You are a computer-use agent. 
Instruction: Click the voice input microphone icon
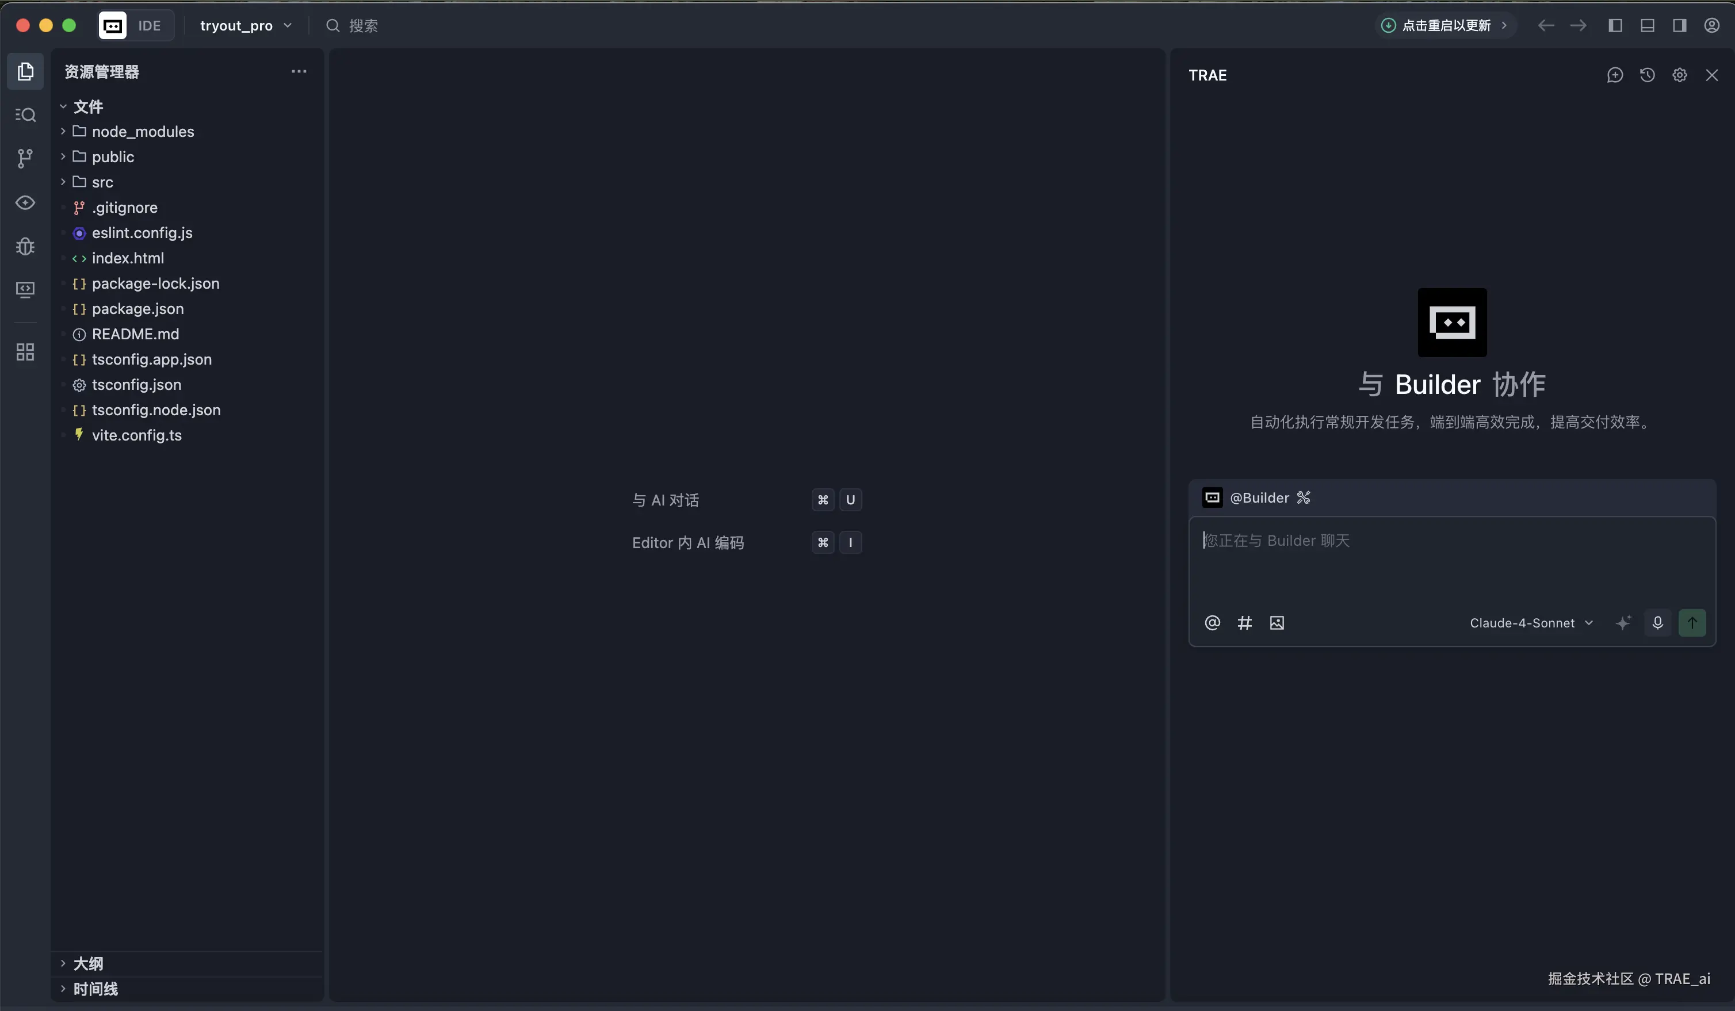click(x=1657, y=623)
